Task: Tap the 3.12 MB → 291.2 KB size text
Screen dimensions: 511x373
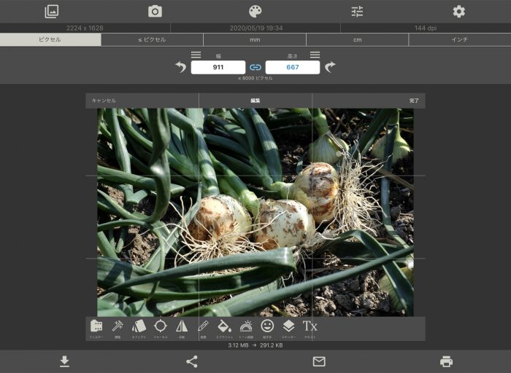Action: (x=255, y=345)
